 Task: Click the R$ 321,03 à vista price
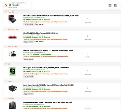[x=37, y=72]
